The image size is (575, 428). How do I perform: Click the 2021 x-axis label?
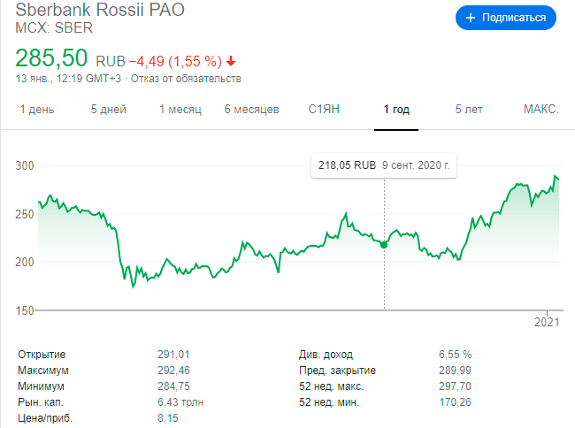(547, 322)
